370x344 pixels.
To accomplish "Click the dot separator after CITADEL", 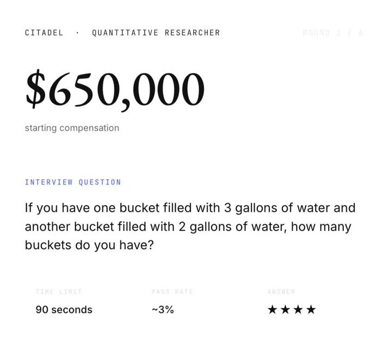I will [77, 33].
